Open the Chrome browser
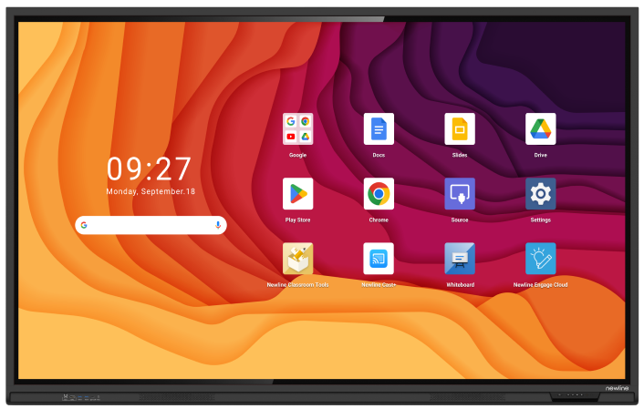The image size is (644, 409). (x=379, y=194)
